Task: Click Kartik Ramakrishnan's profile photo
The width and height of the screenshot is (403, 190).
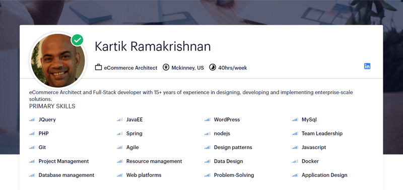Action: tap(58, 60)
